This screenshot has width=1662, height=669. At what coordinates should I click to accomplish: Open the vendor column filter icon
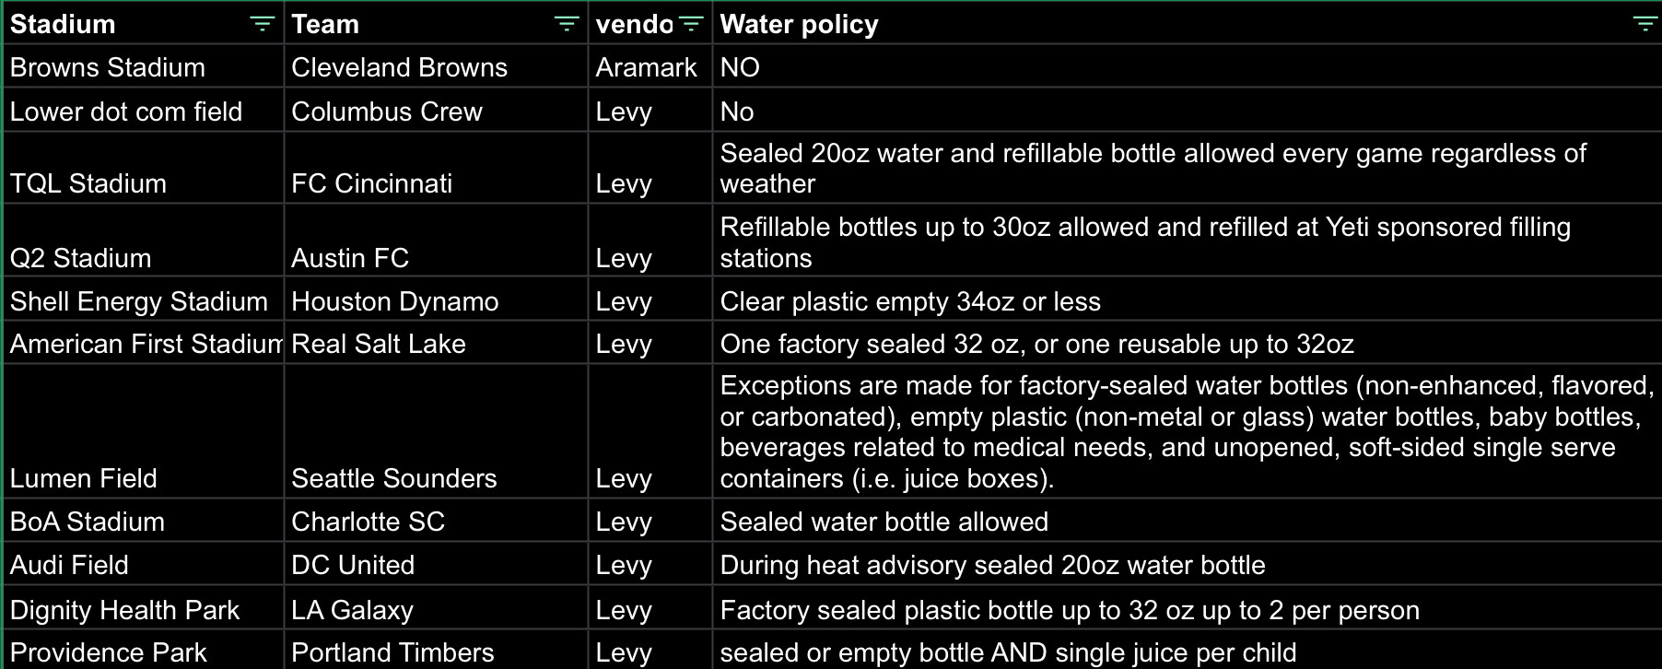[691, 24]
